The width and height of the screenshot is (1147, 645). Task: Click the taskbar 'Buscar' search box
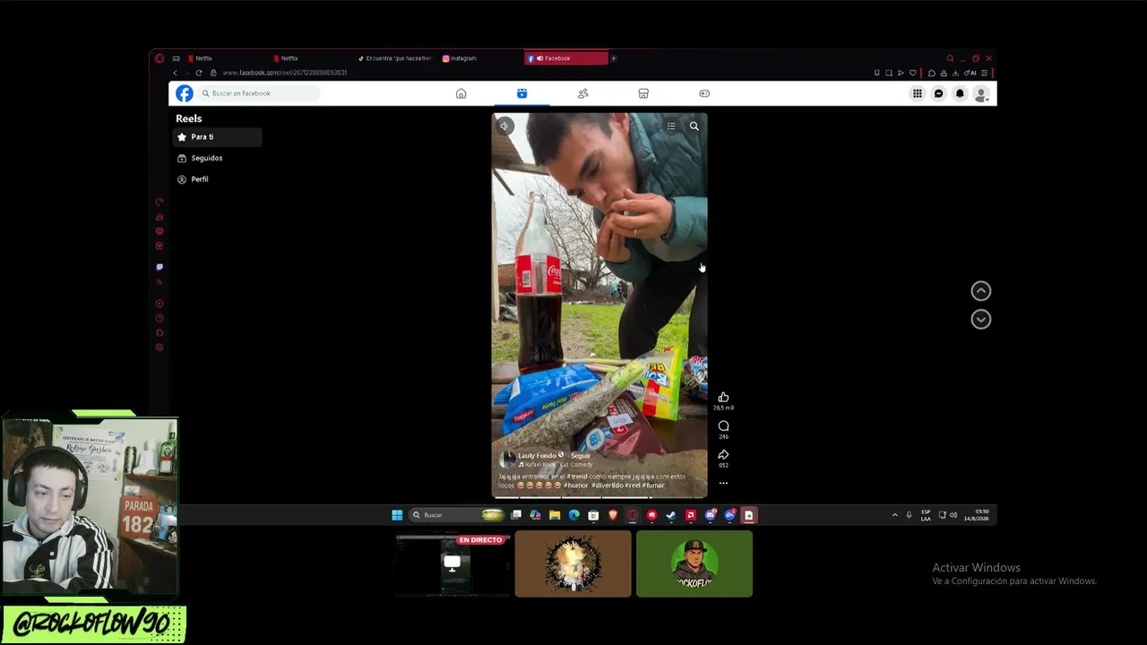(457, 515)
